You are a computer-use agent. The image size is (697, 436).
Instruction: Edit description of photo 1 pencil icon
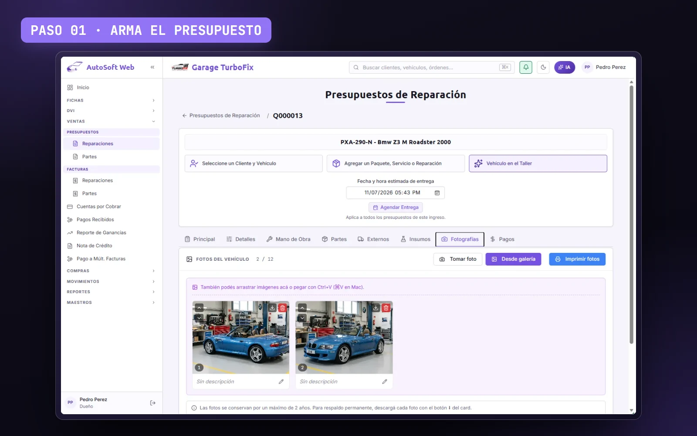[281, 381]
